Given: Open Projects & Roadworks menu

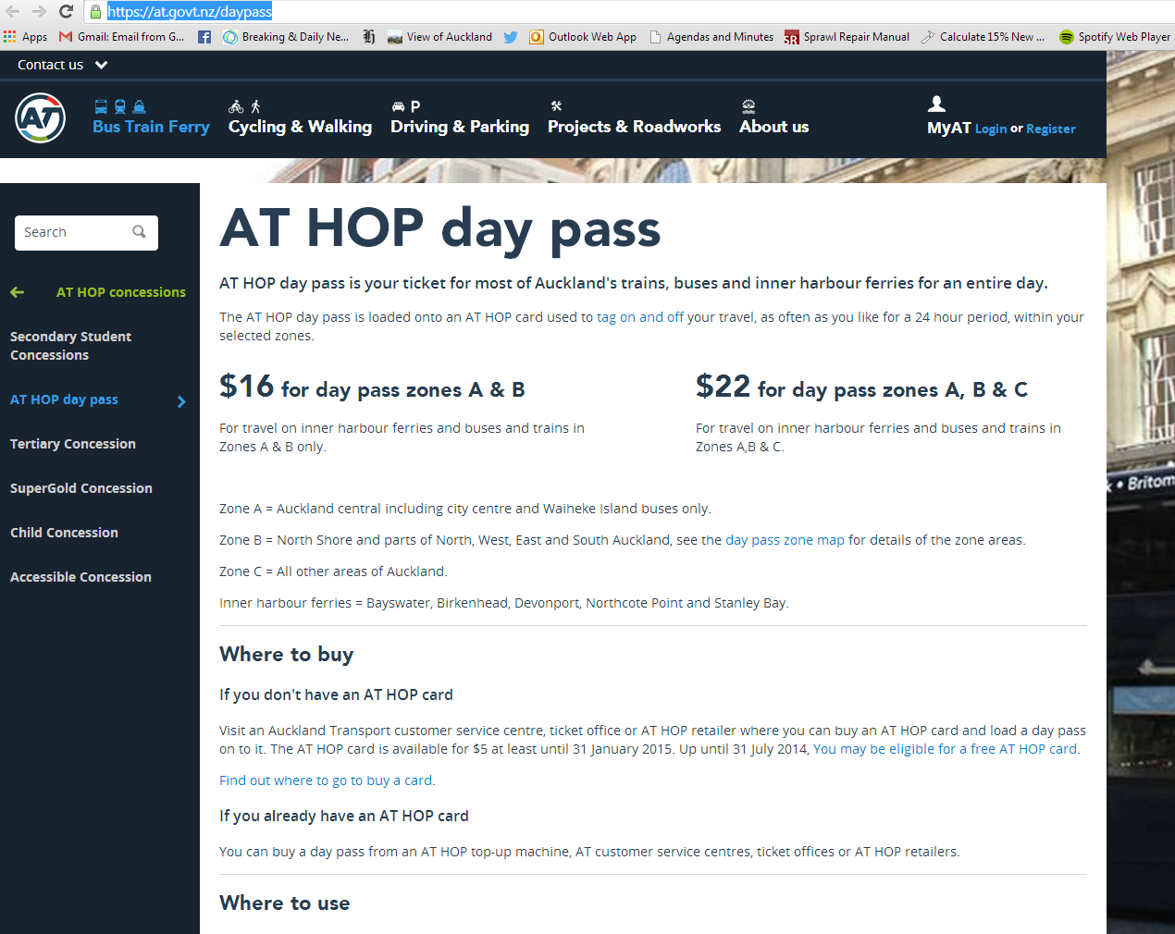Looking at the screenshot, I should click(x=634, y=127).
